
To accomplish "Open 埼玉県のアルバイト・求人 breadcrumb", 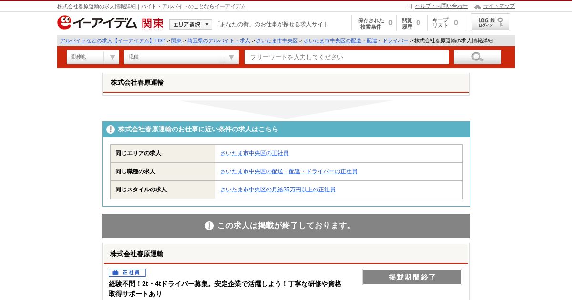I will (x=218, y=41).
